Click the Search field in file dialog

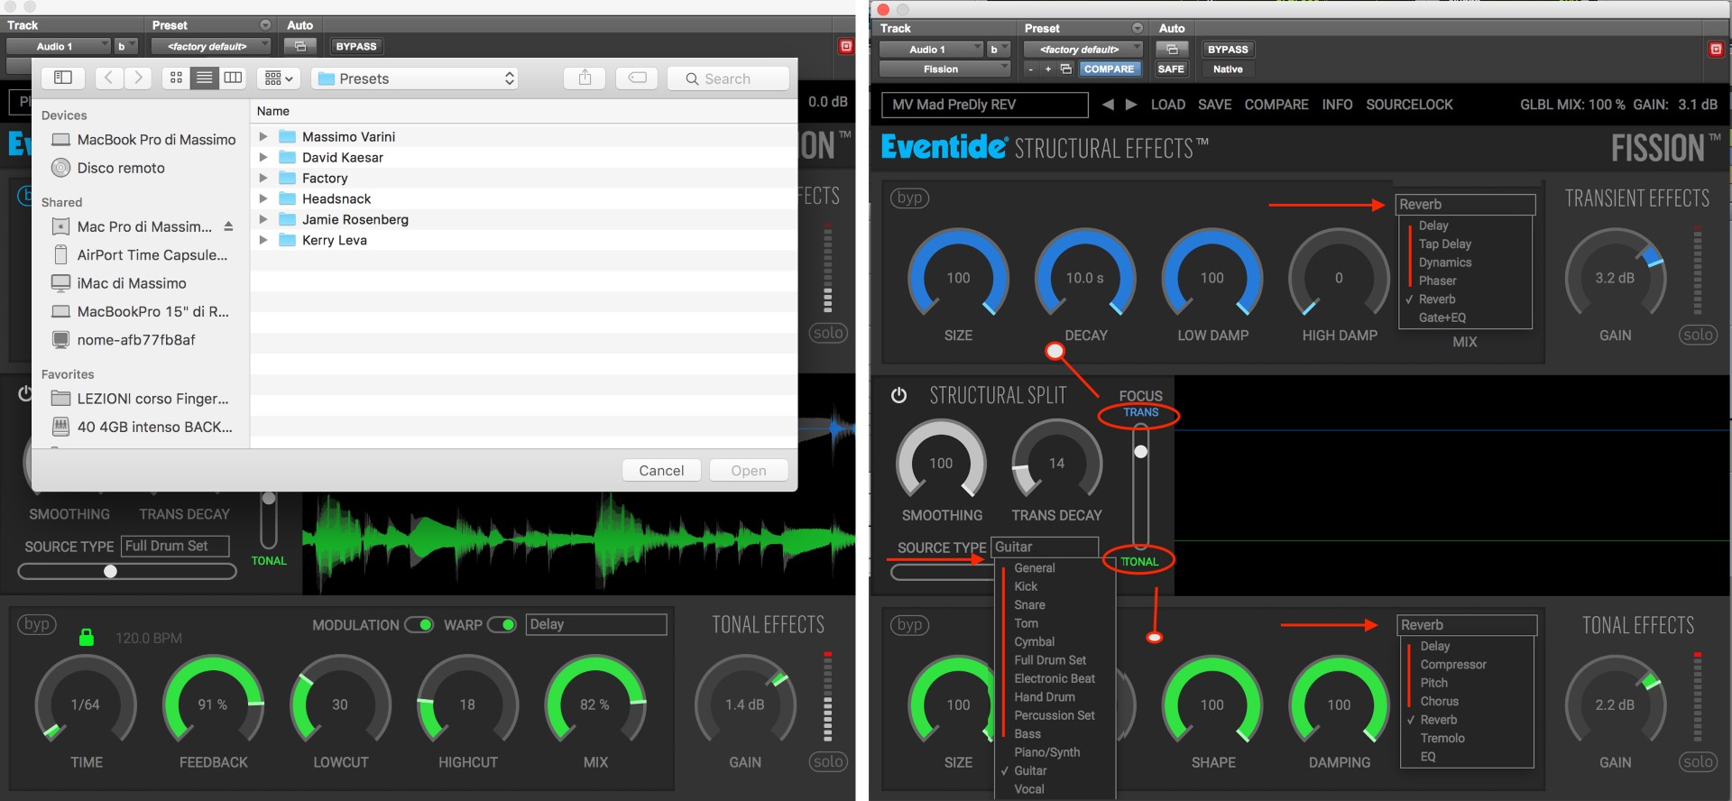coord(728,78)
